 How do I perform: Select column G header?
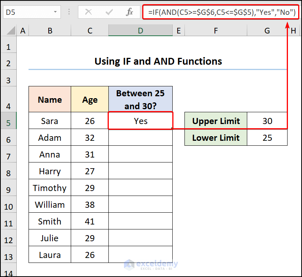pos(267,30)
